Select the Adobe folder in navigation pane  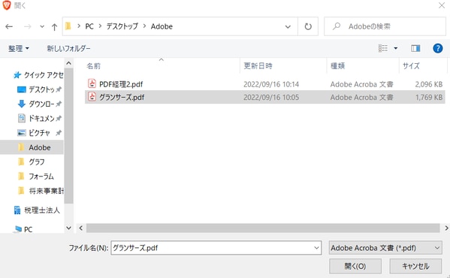[x=32, y=147]
